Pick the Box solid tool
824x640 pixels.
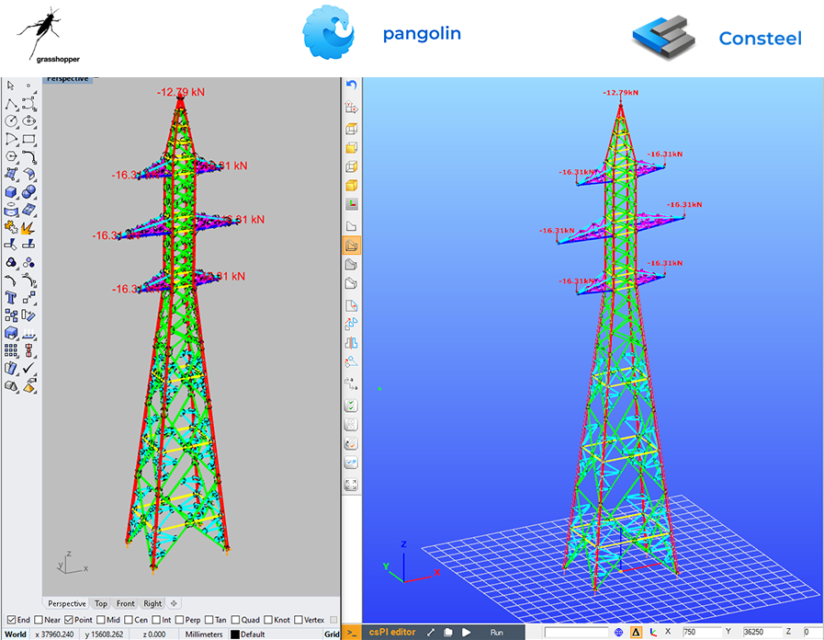pos(11,192)
